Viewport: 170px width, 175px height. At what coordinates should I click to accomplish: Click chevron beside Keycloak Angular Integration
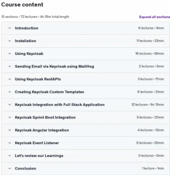(x=10, y=130)
